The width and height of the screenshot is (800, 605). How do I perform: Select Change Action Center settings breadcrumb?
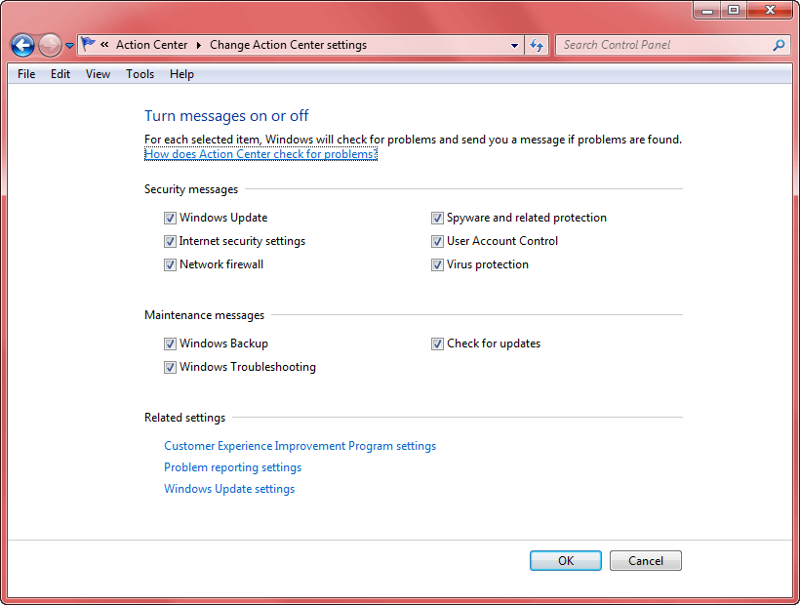[288, 45]
